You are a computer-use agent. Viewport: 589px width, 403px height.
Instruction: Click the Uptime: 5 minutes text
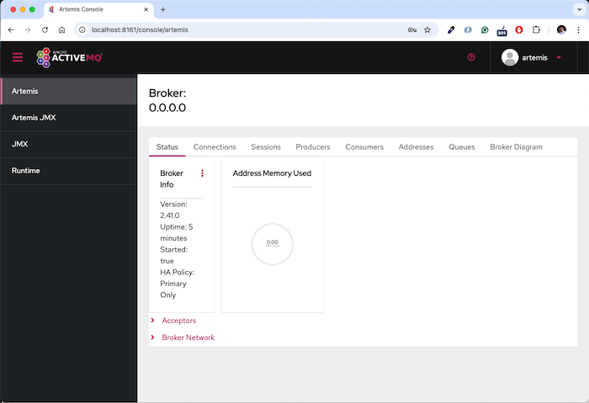click(x=177, y=232)
